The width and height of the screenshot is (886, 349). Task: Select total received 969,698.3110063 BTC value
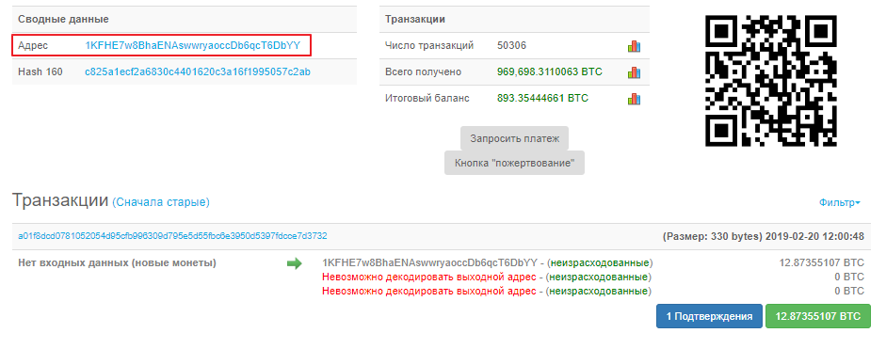[550, 71]
